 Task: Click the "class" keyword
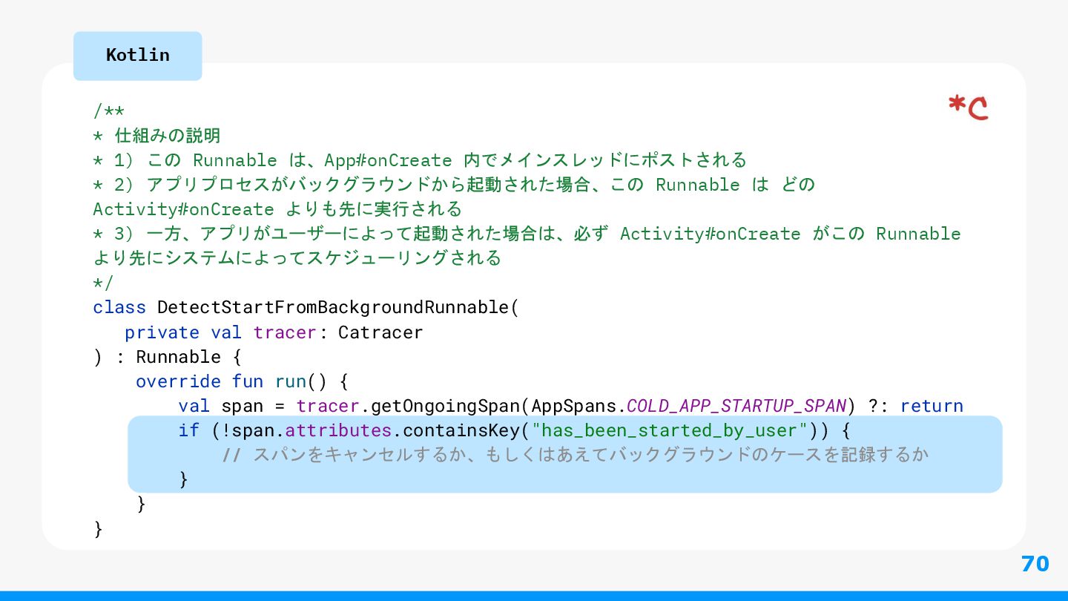point(119,307)
